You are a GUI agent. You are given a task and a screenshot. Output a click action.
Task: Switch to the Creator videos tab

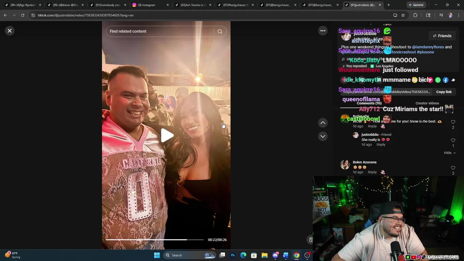(x=427, y=103)
